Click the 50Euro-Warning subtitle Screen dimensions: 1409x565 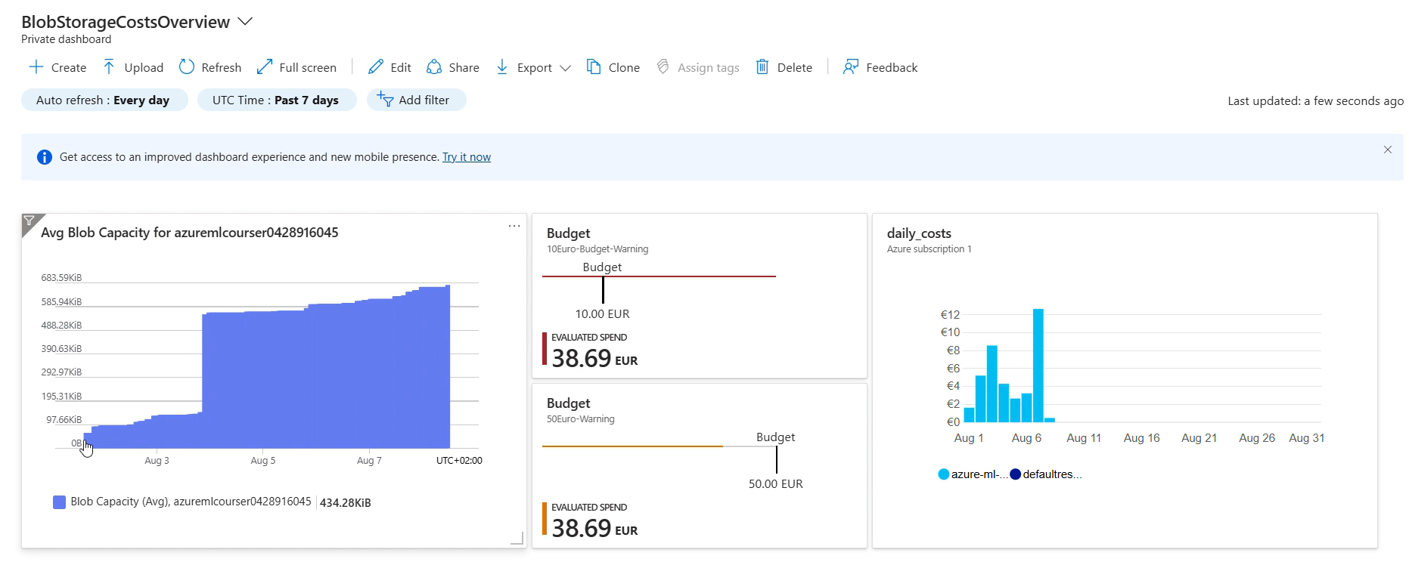point(581,419)
